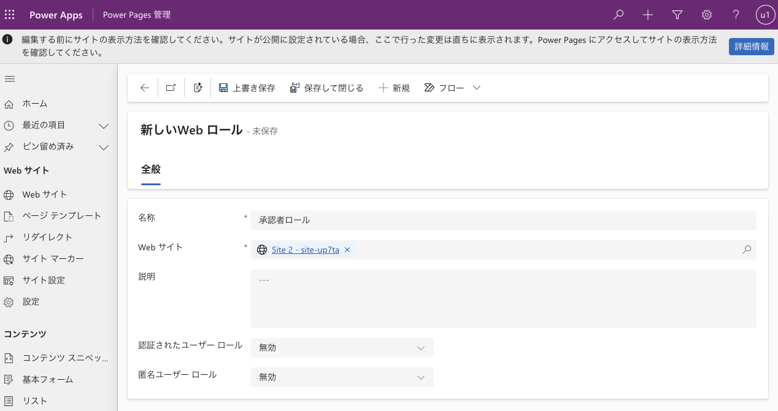This screenshot has width=778, height=411.
Task: Open the advanced find filter icon
Action: 677,15
